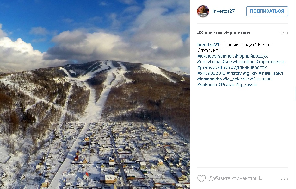The height and width of the screenshot is (189, 296).
Task: Open the three-dots more options menu
Action: 284,179
